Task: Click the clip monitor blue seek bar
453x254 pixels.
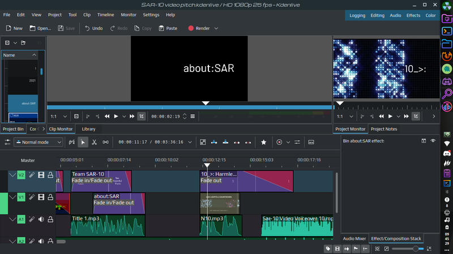Action: pyautogui.click(x=189, y=107)
